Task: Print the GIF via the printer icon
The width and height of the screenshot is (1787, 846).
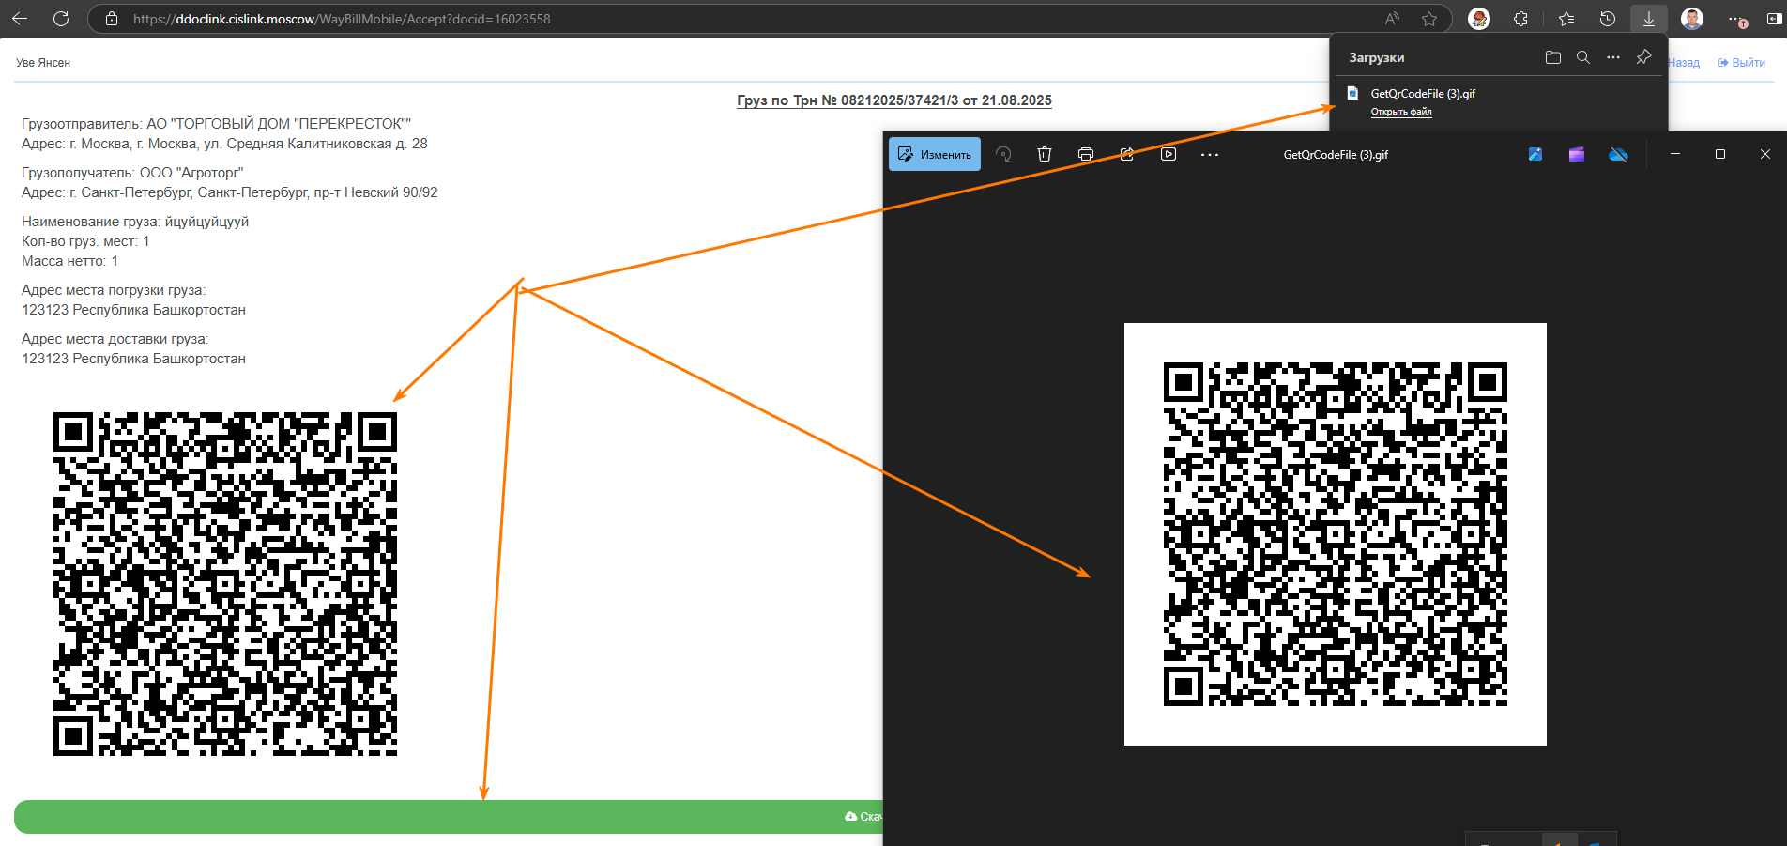Action: (1086, 154)
